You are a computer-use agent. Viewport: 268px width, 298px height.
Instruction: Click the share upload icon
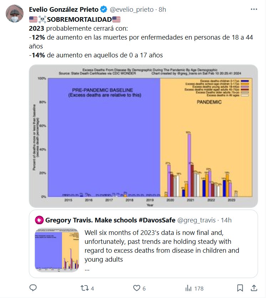point(254,288)
